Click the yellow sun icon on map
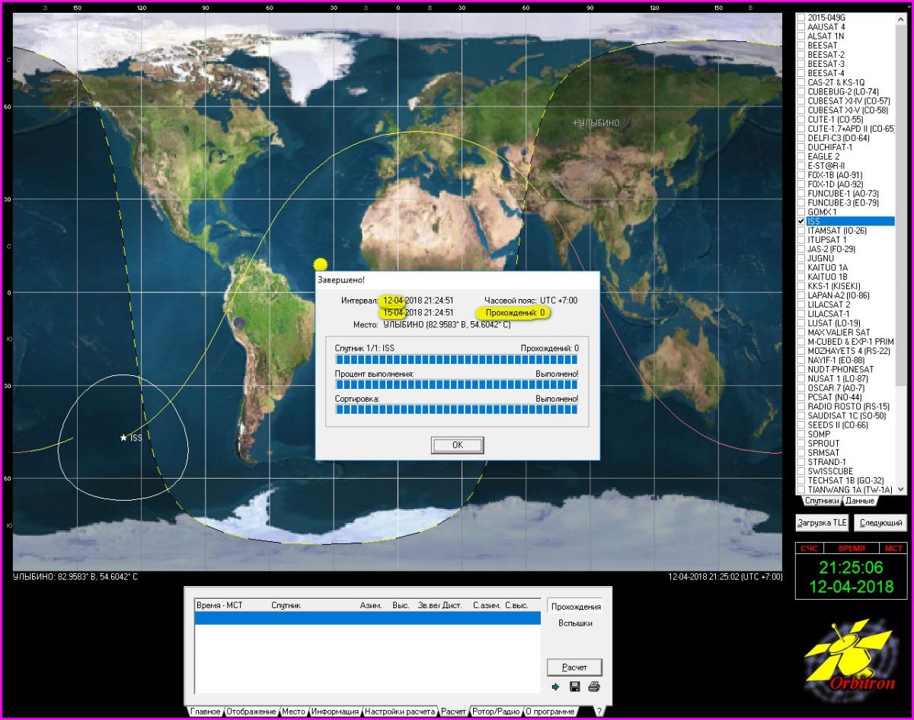This screenshot has height=720, width=914. [x=321, y=264]
